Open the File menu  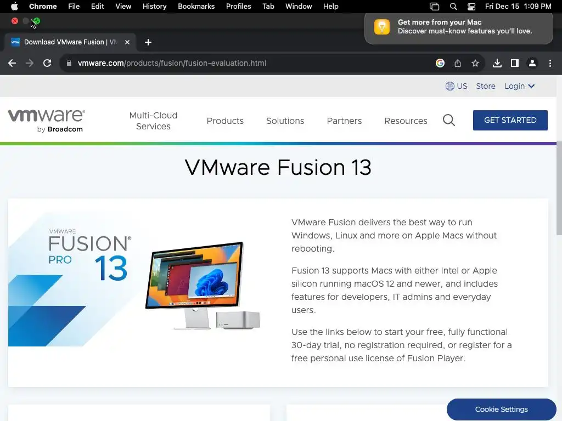tap(74, 7)
